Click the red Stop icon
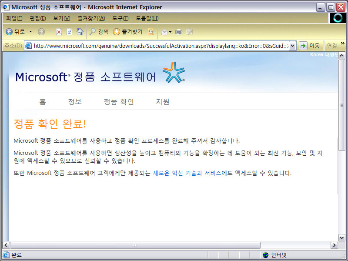The image size is (348, 261). point(59,32)
